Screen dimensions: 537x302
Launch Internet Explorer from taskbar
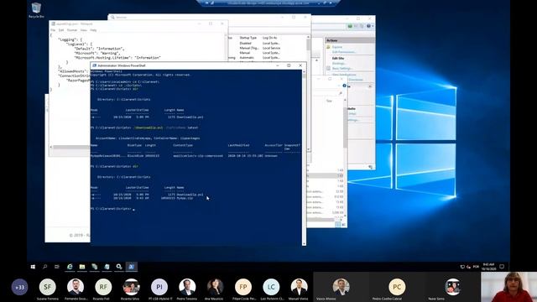coord(70,267)
